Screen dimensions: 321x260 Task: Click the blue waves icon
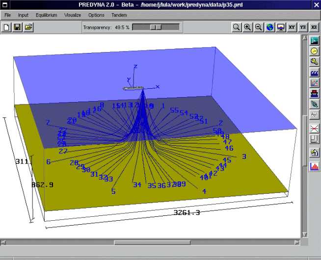tap(314, 73)
